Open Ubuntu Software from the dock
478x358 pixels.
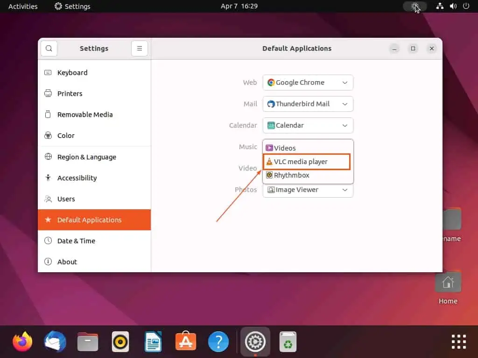(186, 342)
